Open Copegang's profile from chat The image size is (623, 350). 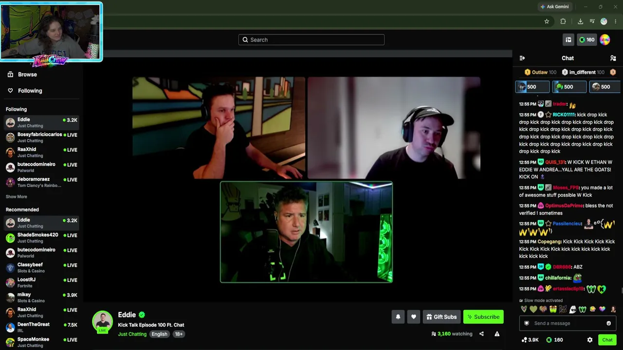click(550, 242)
